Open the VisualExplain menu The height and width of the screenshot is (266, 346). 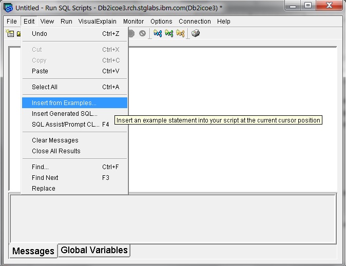98,22
